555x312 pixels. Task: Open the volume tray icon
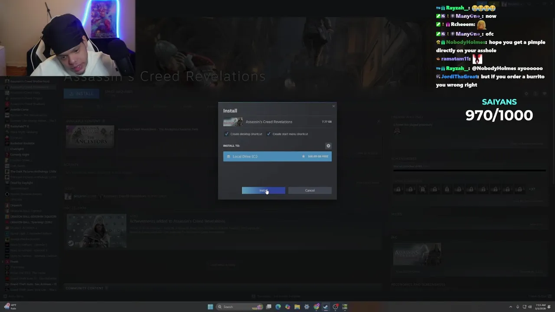click(x=530, y=307)
